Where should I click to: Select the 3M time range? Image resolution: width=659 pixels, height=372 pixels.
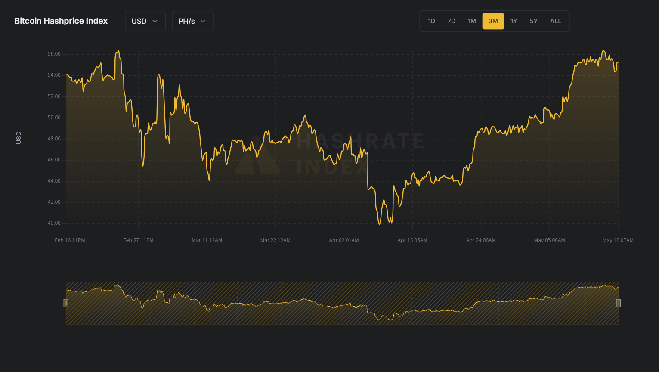(x=493, y=21)
